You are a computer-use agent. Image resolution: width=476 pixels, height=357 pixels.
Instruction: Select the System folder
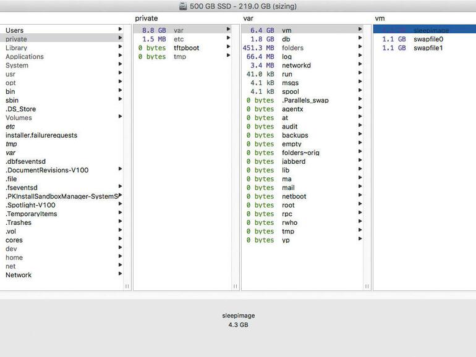pos(62,65)
